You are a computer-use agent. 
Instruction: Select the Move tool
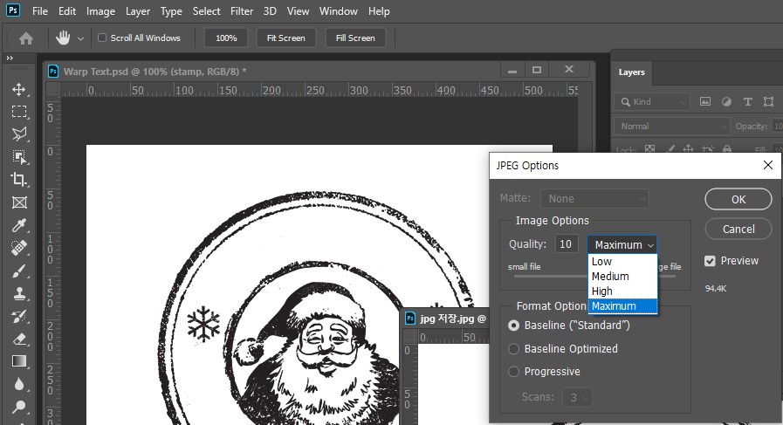[19, 89]
